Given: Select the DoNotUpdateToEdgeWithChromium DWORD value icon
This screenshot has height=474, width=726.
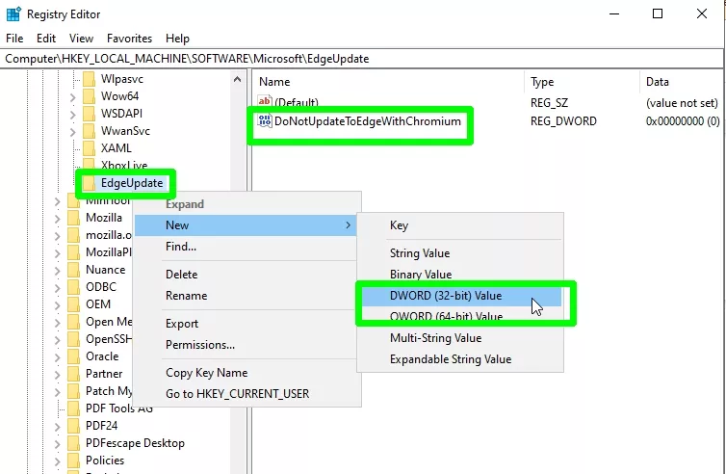Looking at the screenshot, I should 265,121.
